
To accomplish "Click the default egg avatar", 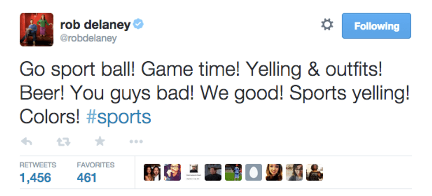I will click(x=254, y=172).
